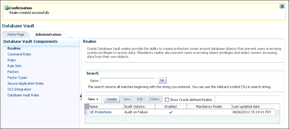The height and width of the screenshot is (129, 289).
Task: Go to Rule Sets component
Action: coord(15,66)
